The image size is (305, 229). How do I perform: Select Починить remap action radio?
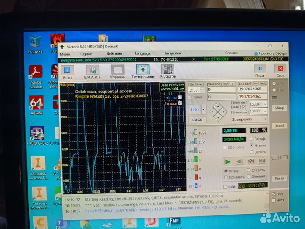[x=226, y=177]
